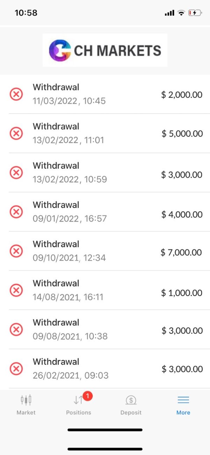Screen dimensions: 210x455
Task: Open the Deposit tab
Action: click(x=131, y=405)
